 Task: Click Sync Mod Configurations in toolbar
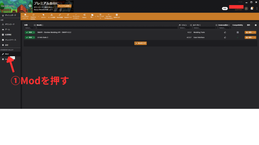[x=109, y=16]
